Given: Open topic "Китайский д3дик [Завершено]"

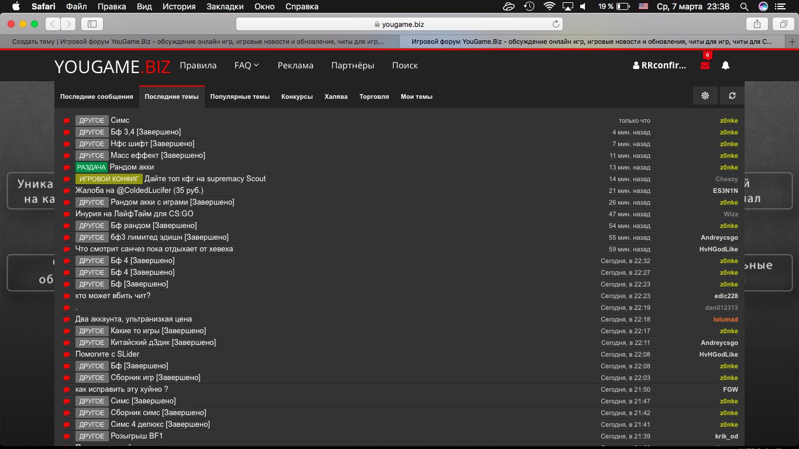Looking at the screenshot, I should [x=163, y=343].
